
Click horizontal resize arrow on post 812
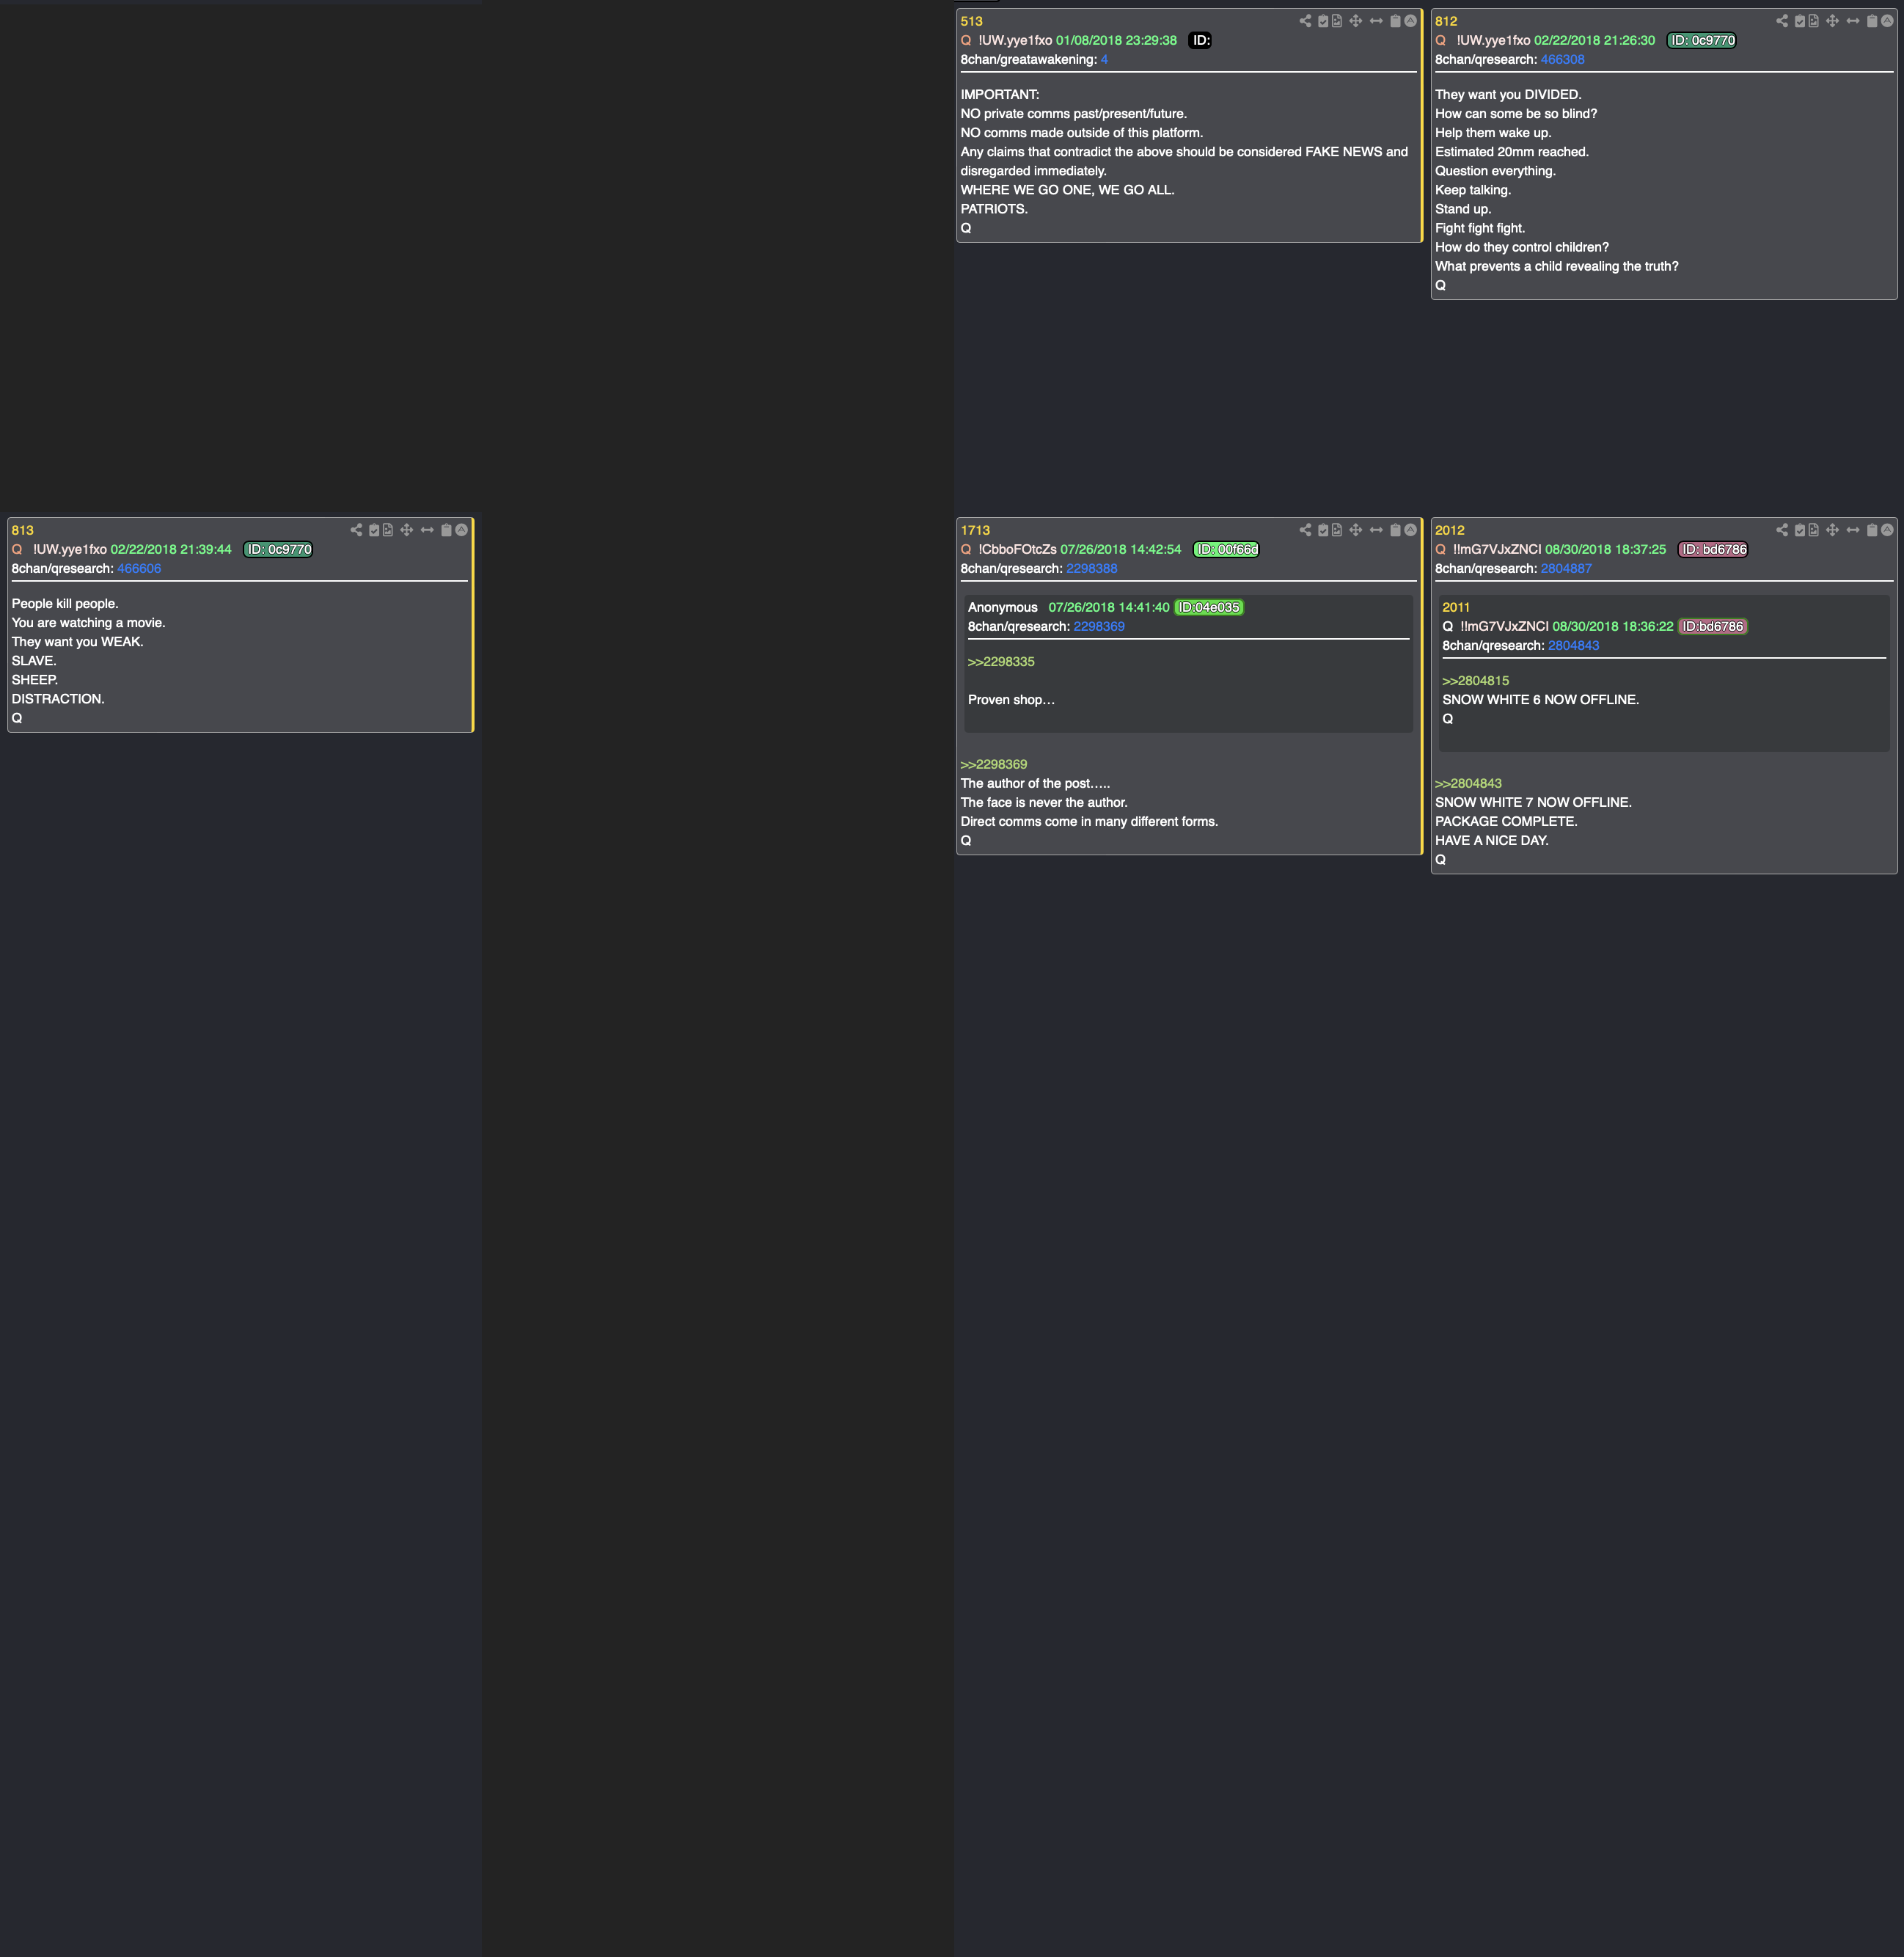1853,21
